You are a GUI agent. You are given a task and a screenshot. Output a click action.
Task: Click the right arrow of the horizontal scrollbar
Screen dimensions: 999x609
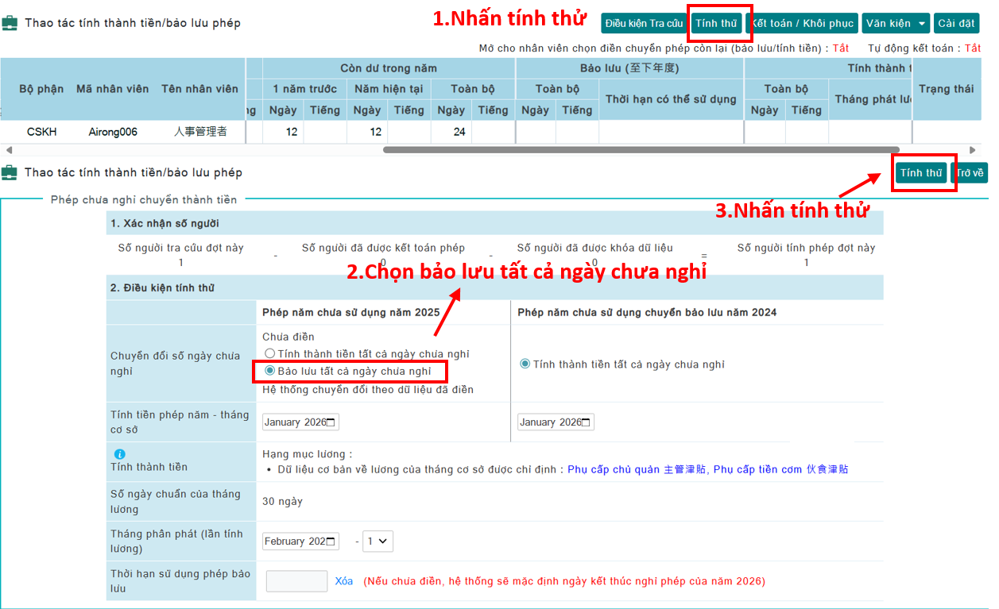coord(973,150)
